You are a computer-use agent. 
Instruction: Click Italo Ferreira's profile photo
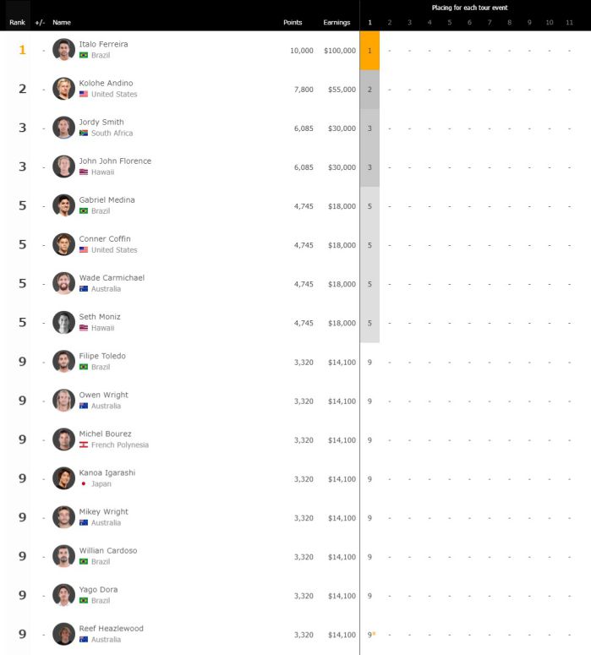63,50
